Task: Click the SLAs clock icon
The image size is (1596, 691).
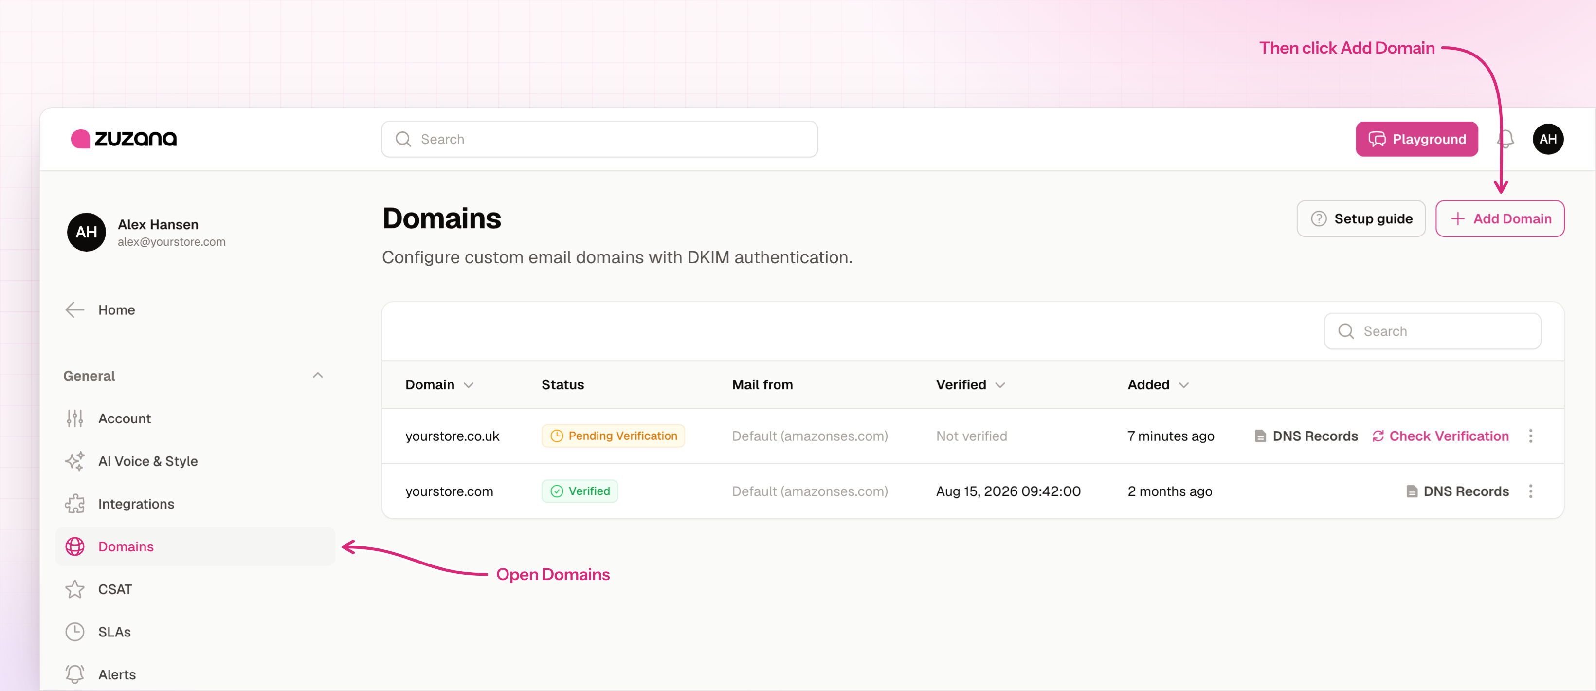Action: point(74,632)
